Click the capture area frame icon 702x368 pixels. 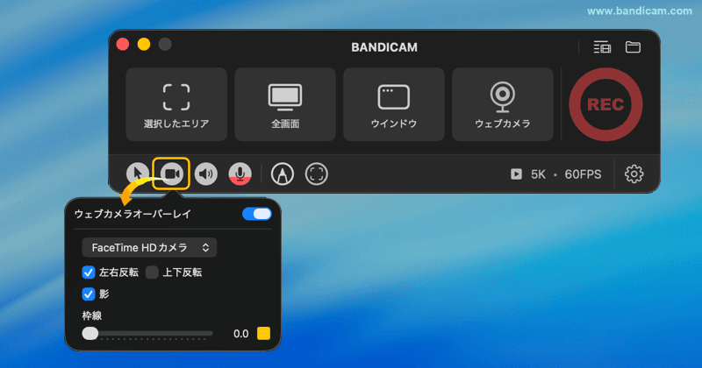pyautogui.click(x=317, y=174)
